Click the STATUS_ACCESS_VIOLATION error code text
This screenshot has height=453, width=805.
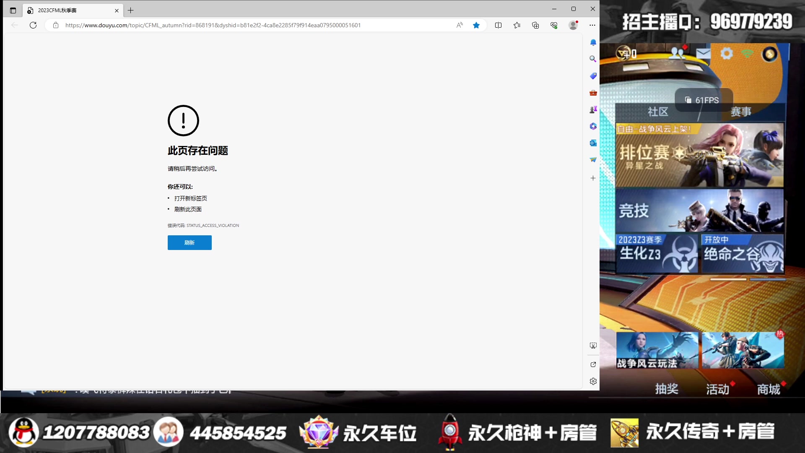[x=213, y=226]
